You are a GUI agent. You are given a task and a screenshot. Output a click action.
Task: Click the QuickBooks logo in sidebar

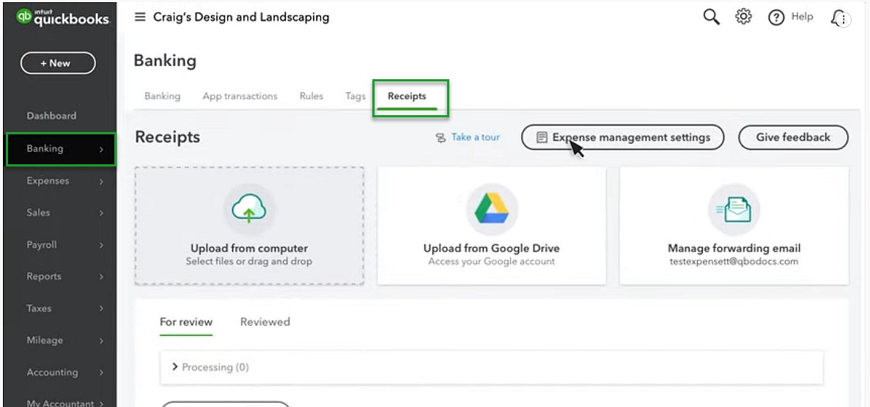click(63, 17)
